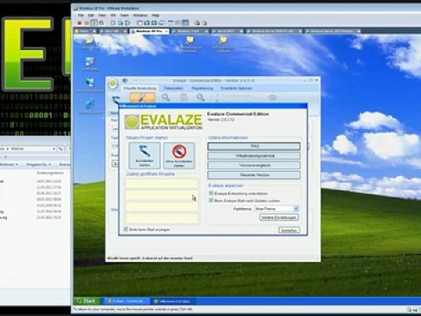The width and height of the screenshot is (421, 316).
Task: Open the VMware Help menu
Action: pyautogui.click(x=155, y=15)
